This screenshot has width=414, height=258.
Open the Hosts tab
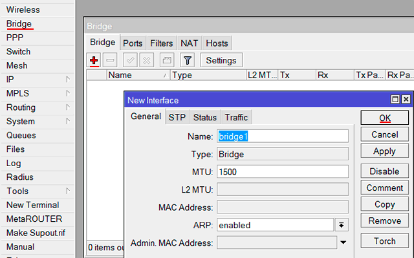(217, 43)
